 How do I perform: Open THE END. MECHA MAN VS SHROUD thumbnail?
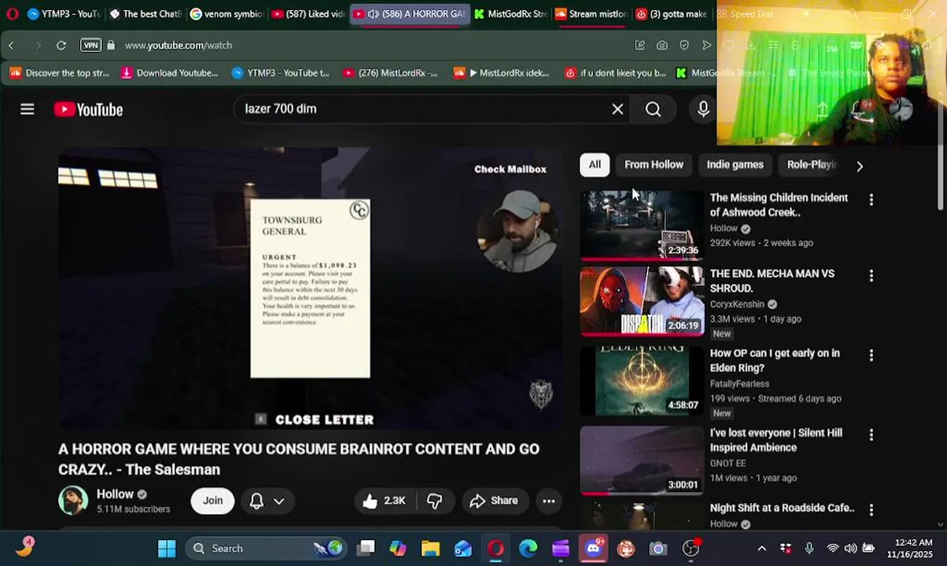(x=642, y=301)
